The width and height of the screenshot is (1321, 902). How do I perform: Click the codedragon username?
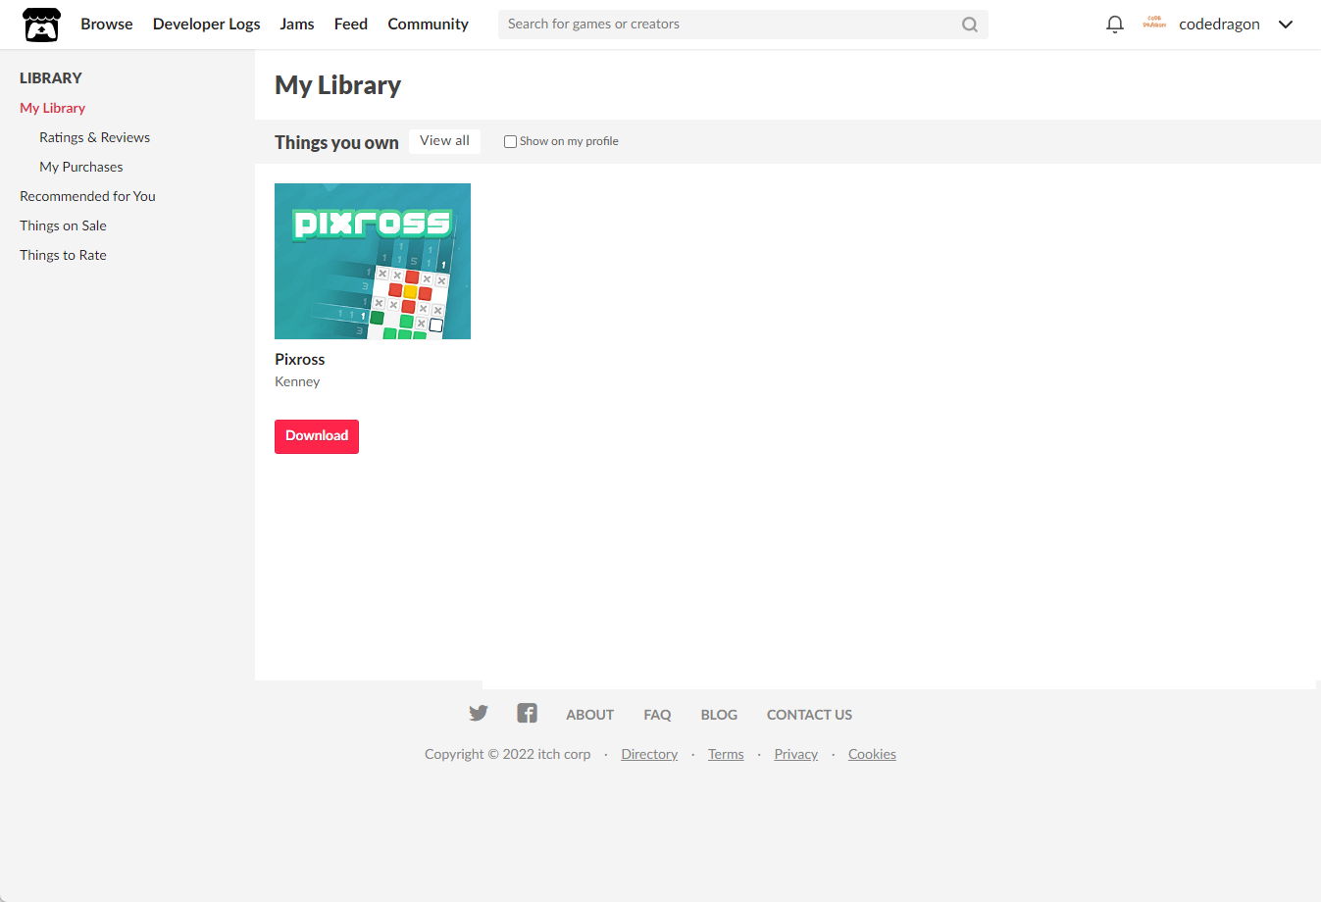[1219, 25]
